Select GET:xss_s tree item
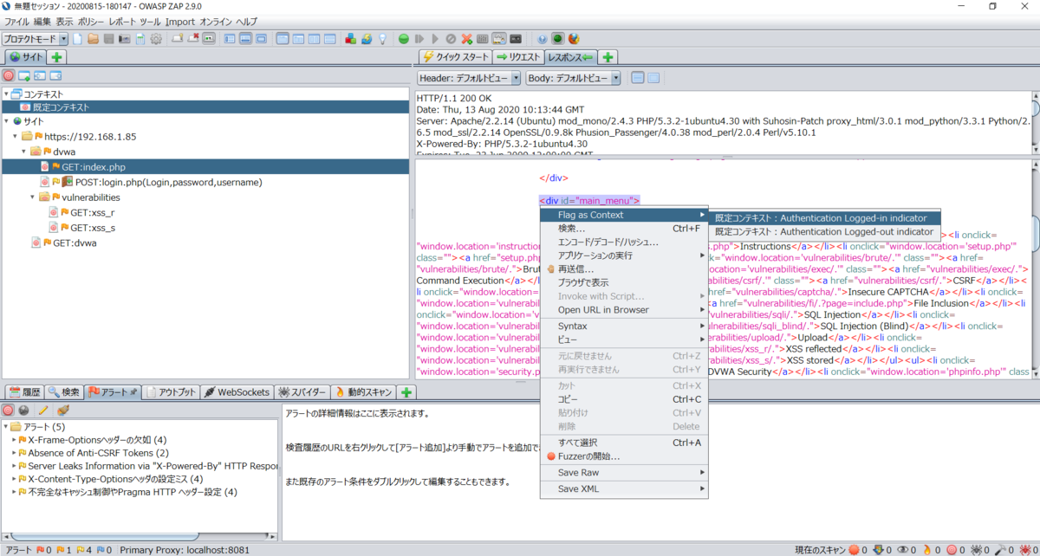 coord(93,227)
